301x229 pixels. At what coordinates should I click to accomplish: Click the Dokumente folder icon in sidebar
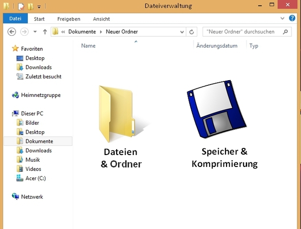(20, 141)
